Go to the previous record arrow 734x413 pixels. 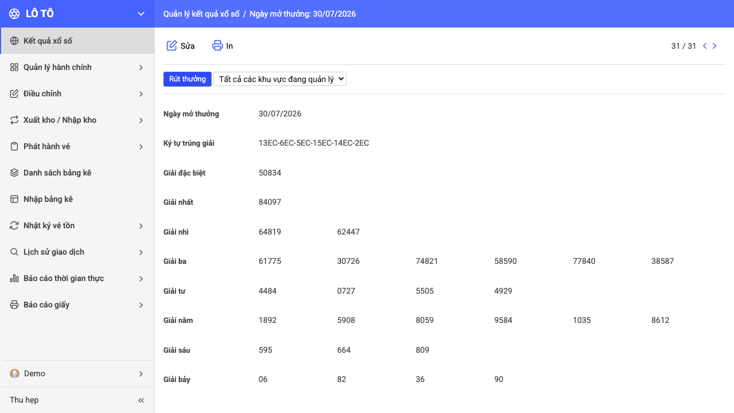click(705, 46)
